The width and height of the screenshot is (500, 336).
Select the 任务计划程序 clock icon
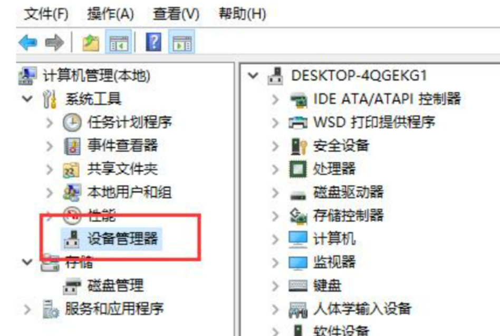point(72,123)
